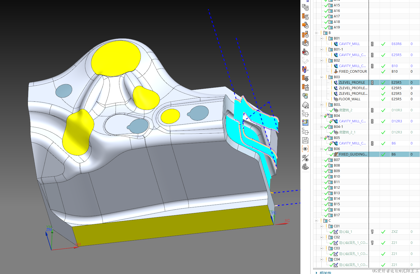Collapse the B program group
Image resolution: width=420 pixels, height=274 pixels.
[x=316, y=33]
